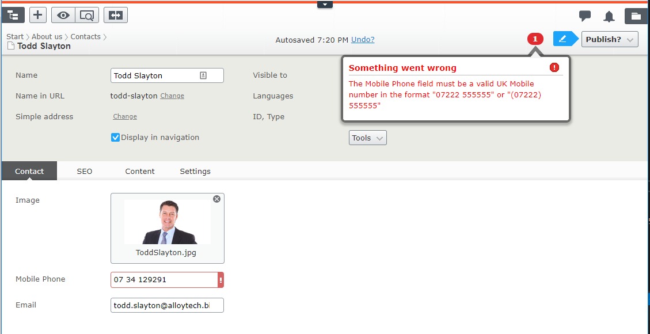Open the assets folder pane icon
Screen dimensions: 650x334
(636, 16)
